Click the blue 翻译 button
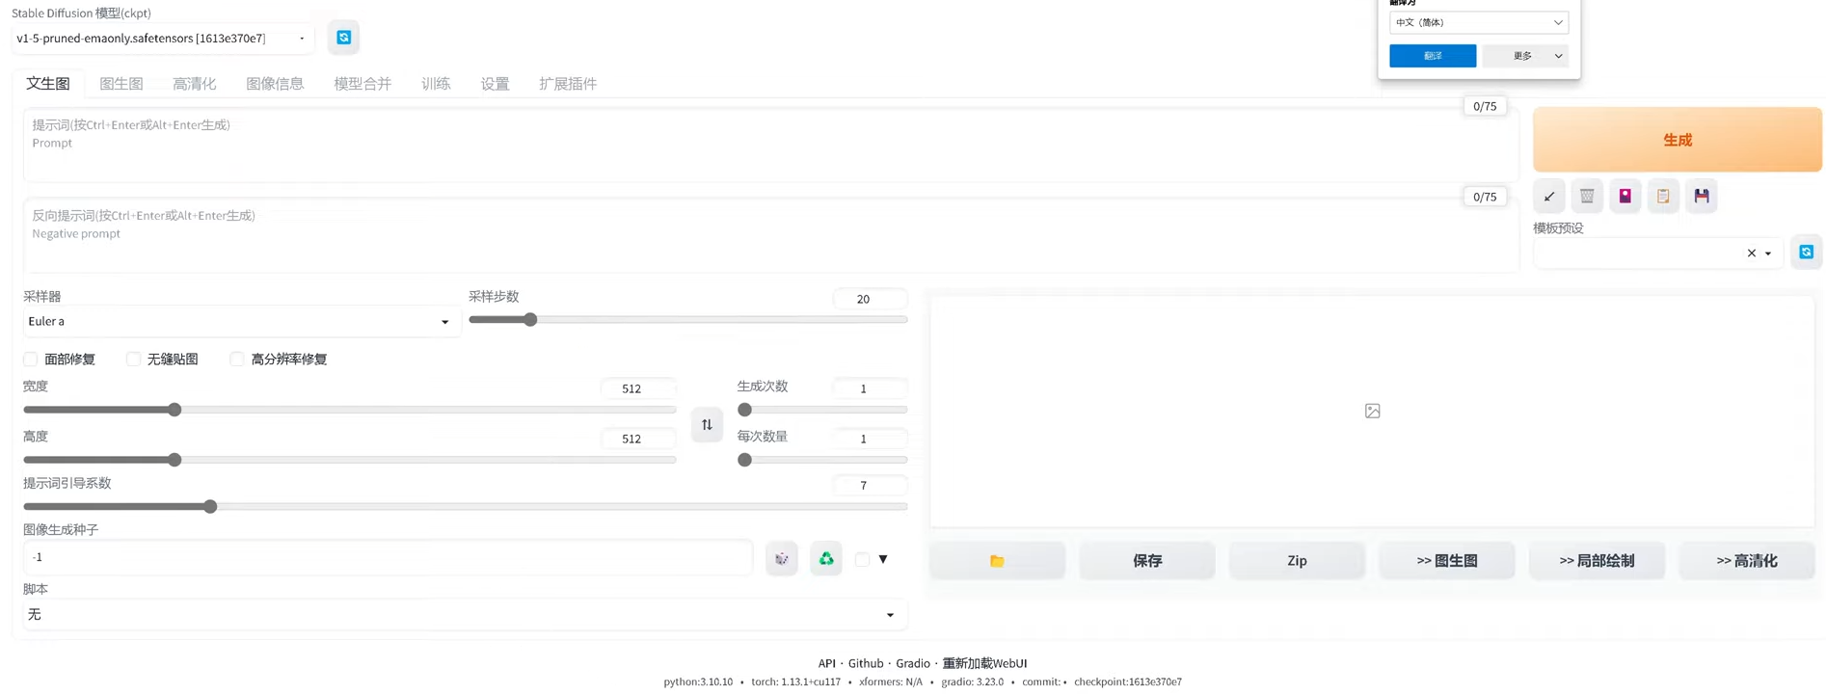 pyautogui.click(x=1433, y=56)
